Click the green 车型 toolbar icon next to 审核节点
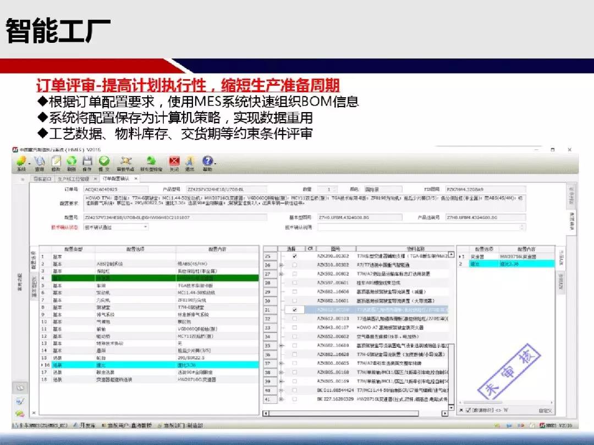The width and height of the screenshot is (594, 445). (x=151, y=161)
